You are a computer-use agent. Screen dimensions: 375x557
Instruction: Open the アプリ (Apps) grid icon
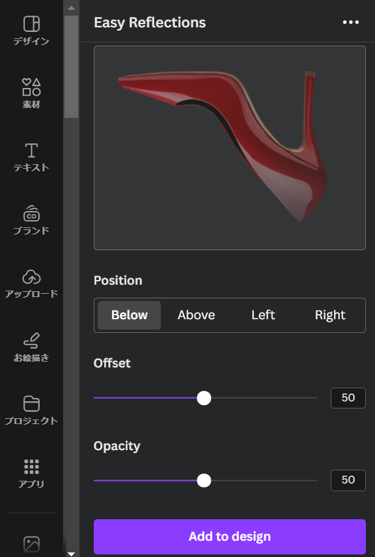click(x=31, y=466)
